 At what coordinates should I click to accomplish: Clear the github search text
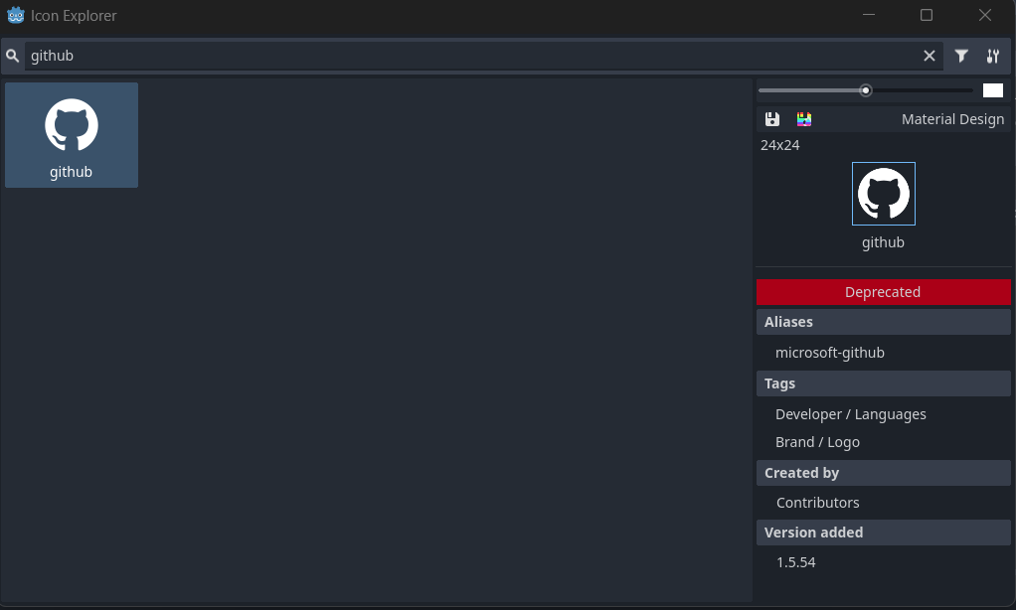point(930,57)
